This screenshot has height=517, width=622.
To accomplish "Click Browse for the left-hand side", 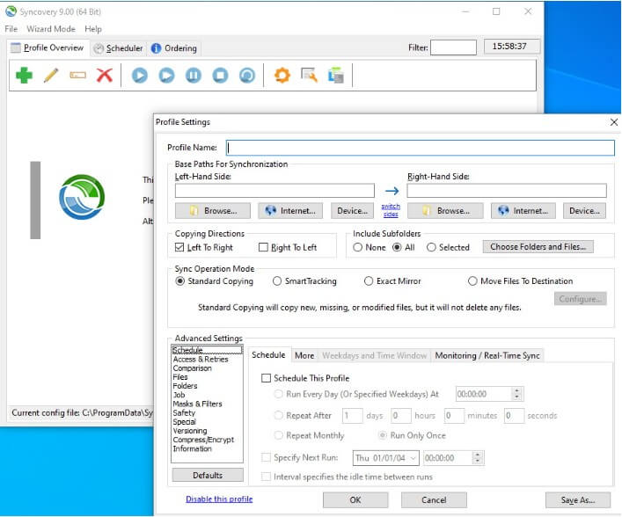I will click(x=213, y=211).
